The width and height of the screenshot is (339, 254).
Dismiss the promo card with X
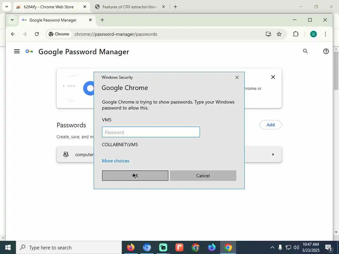point(273,77)
